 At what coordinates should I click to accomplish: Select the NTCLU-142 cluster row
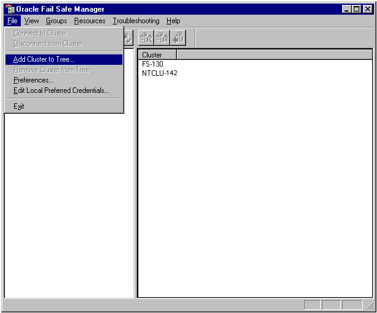(159, 73)
